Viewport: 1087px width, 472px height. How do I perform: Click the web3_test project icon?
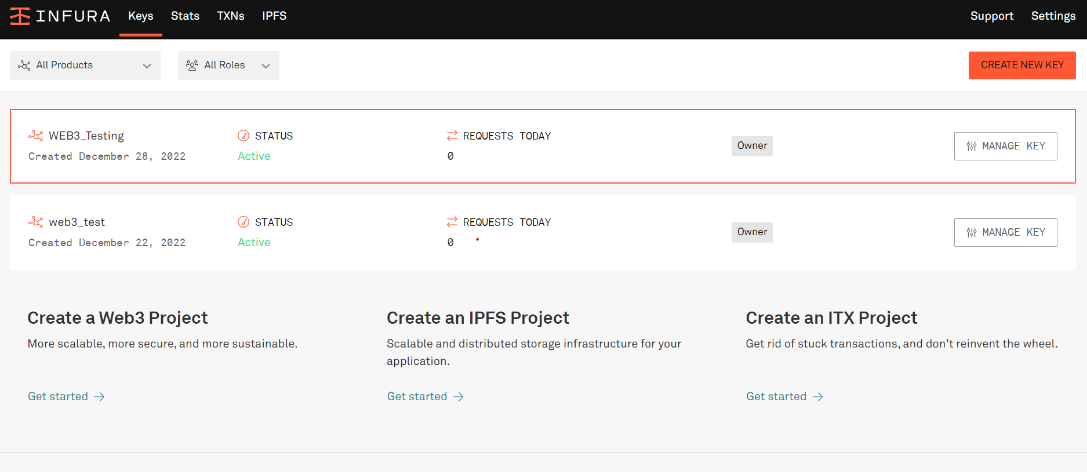[36, 222]
